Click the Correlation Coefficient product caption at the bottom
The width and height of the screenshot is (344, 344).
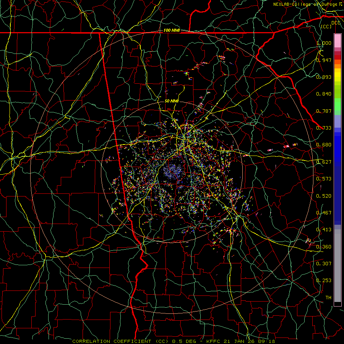[174, 341]
